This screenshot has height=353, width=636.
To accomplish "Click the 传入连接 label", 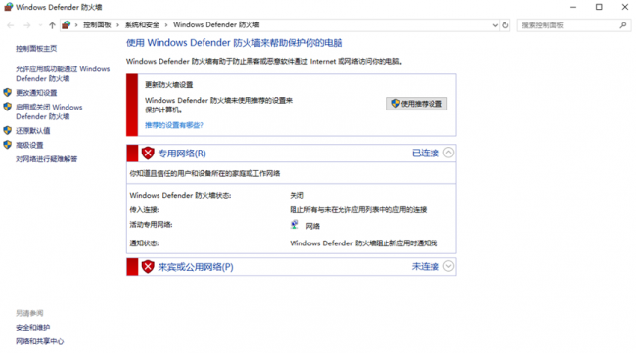I will click(x=144, y=210).
